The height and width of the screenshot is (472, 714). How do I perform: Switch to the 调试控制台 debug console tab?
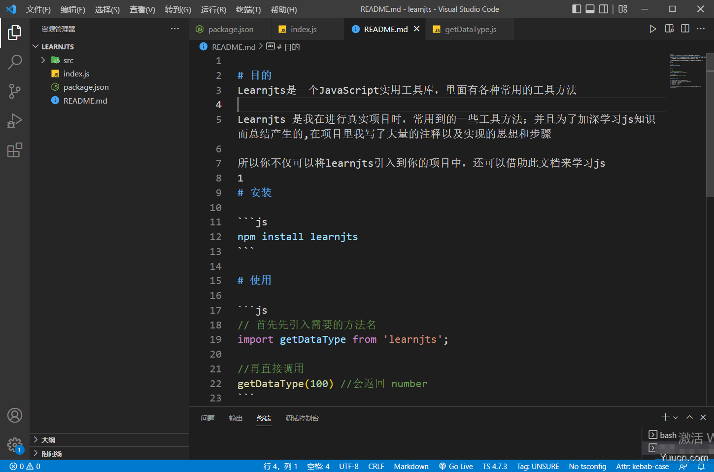[302, 418]
